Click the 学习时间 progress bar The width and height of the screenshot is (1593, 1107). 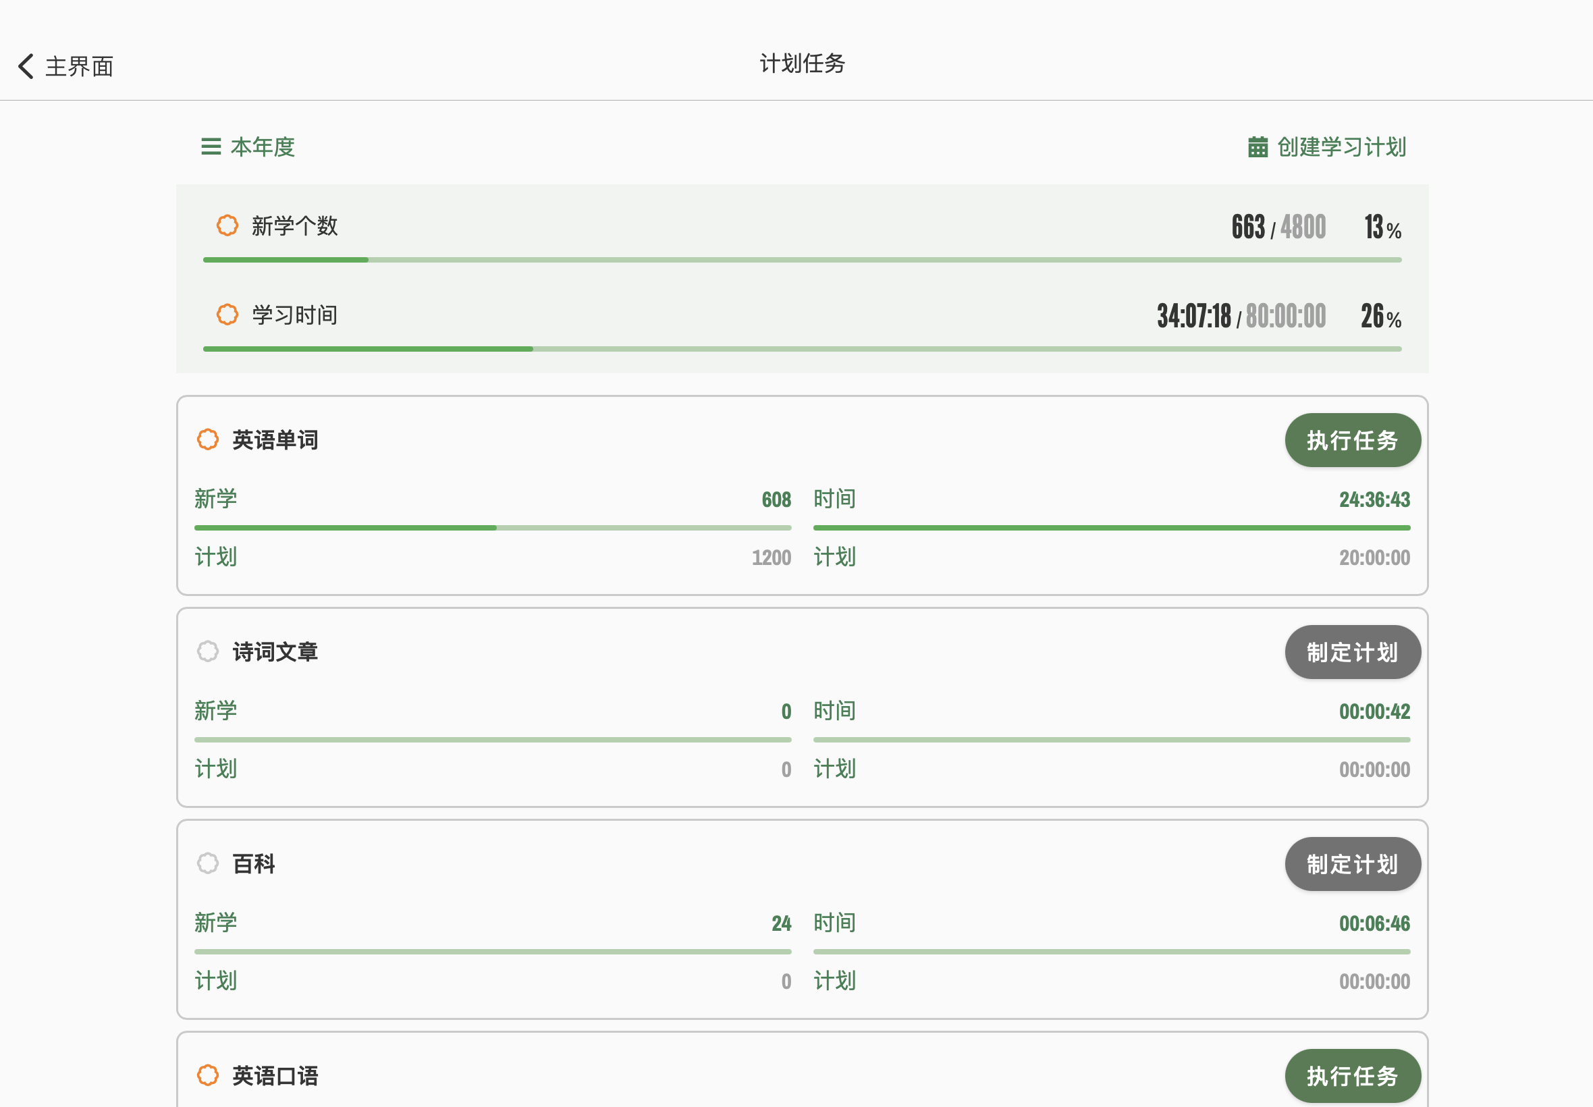coord(802,349)
